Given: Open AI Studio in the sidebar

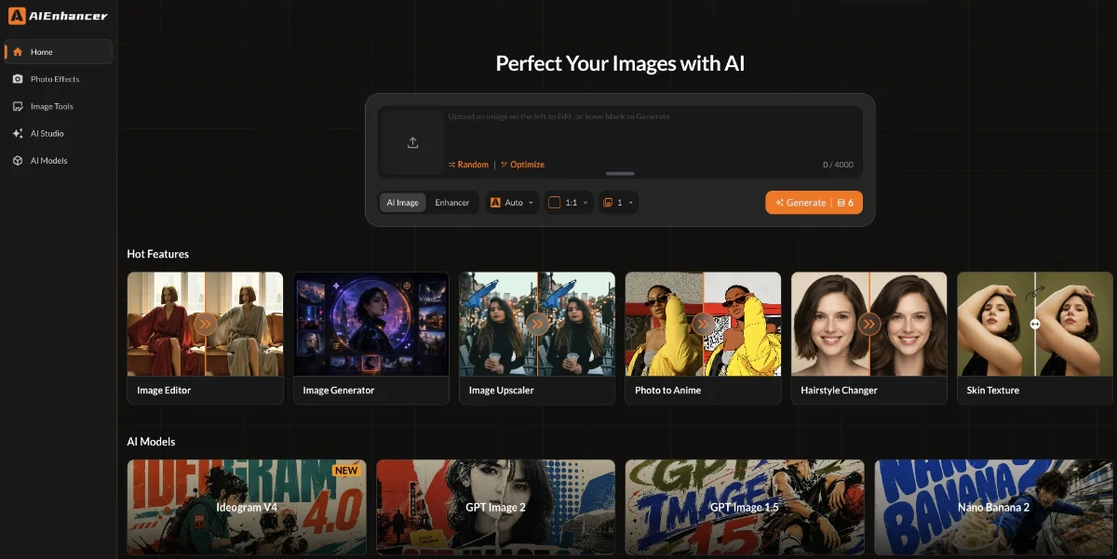Looking at the screenshot, I should click(58, 133).
